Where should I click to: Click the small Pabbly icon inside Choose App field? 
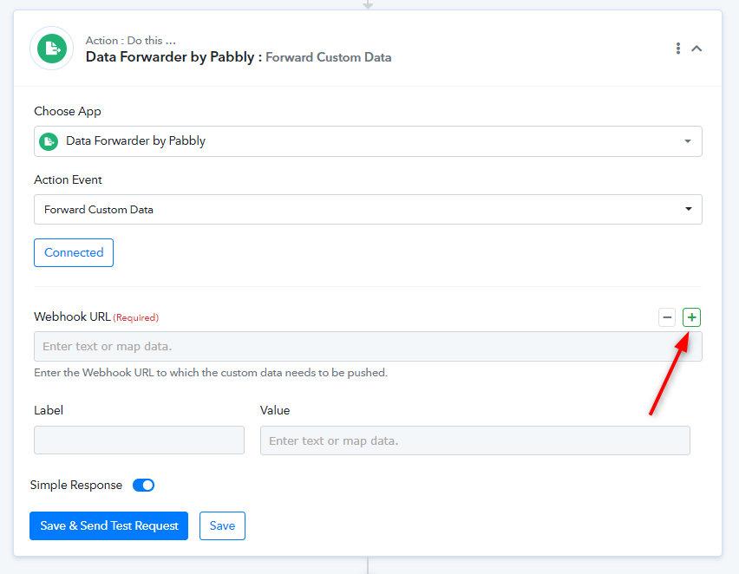pyautogui.click(x=49, y=141)
